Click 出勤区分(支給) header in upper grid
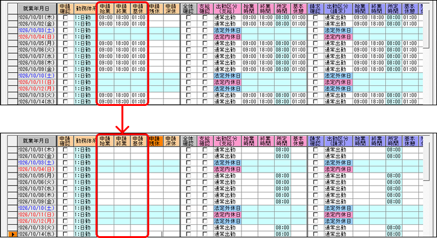437x238 pixels. [227, 9]
